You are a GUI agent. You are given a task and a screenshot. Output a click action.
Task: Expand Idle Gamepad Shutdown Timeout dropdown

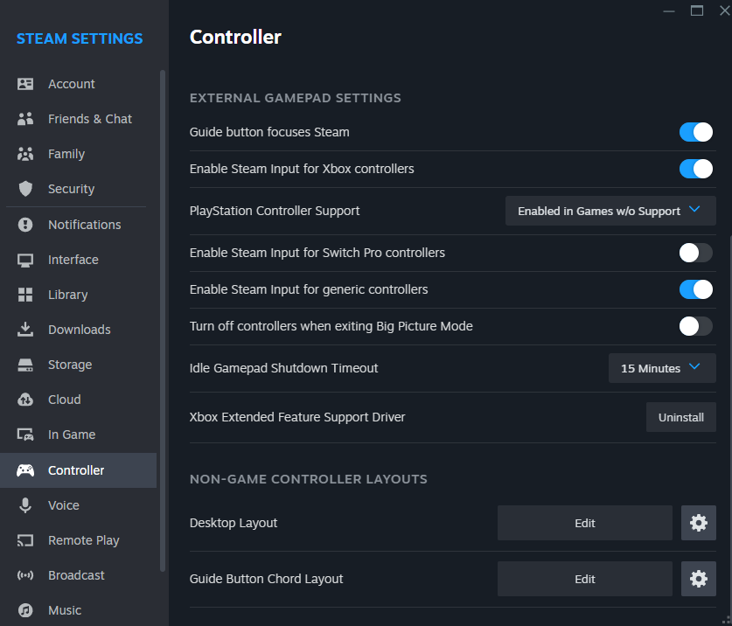(x=662, y=368)
